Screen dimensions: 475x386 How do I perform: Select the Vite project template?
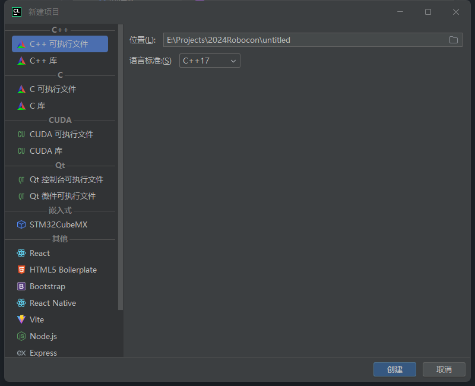coord(37,319)
